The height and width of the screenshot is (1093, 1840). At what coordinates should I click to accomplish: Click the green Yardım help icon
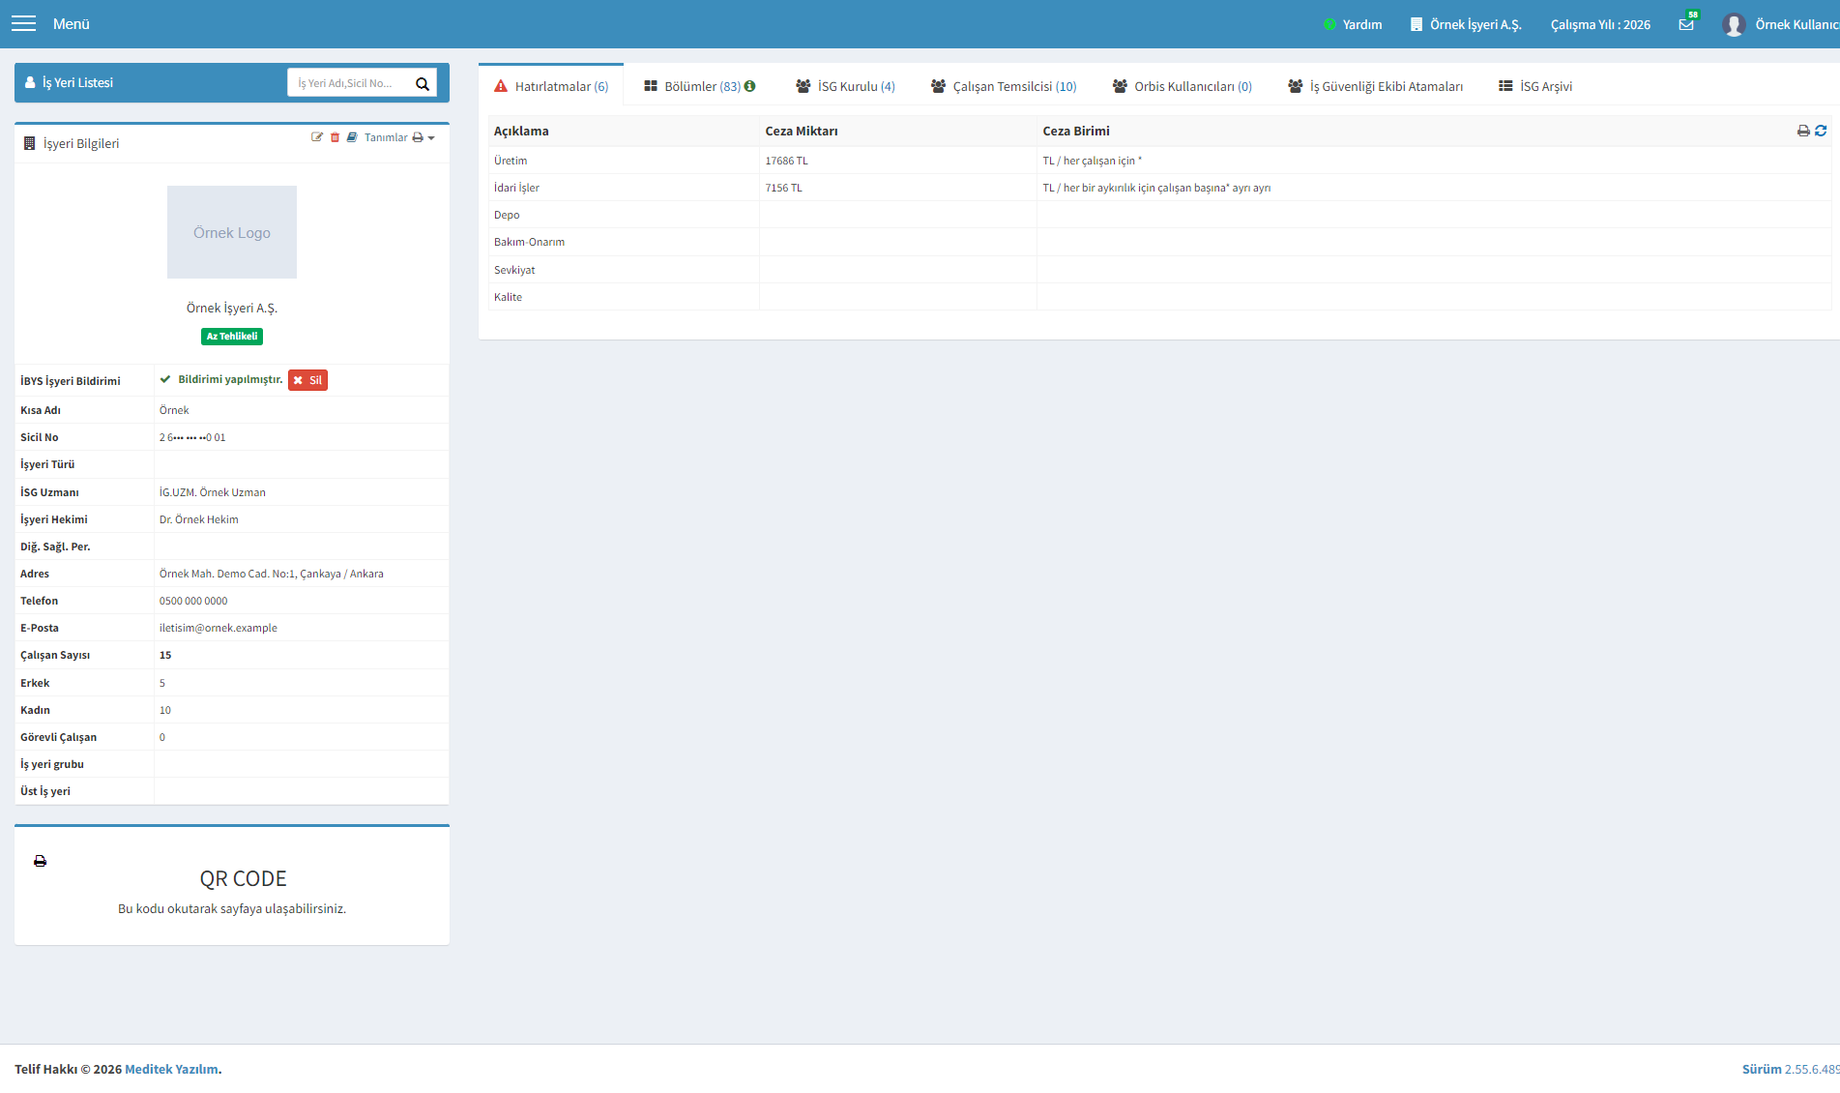1329,24
